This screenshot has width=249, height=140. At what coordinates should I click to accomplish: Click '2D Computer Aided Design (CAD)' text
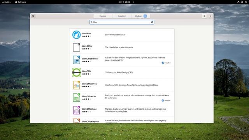(x=119, y=72)
